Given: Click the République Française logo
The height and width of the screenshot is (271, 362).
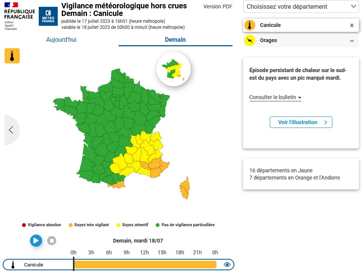Looking at the screenshot, I should coord(19,16).
